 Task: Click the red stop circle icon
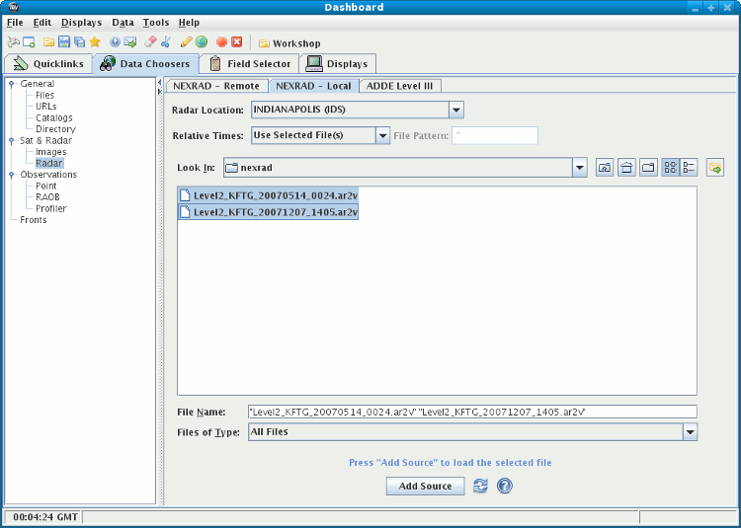pyautogui.click(x=221, y=42)
